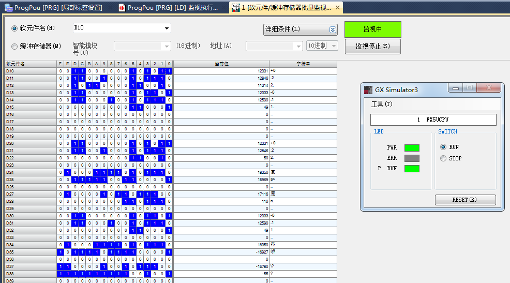Image resolution: width=510 pixels, height=283 pixels.
Task: Click the red icon on the LD 监视执行 tab
Action: pos(122,8)
